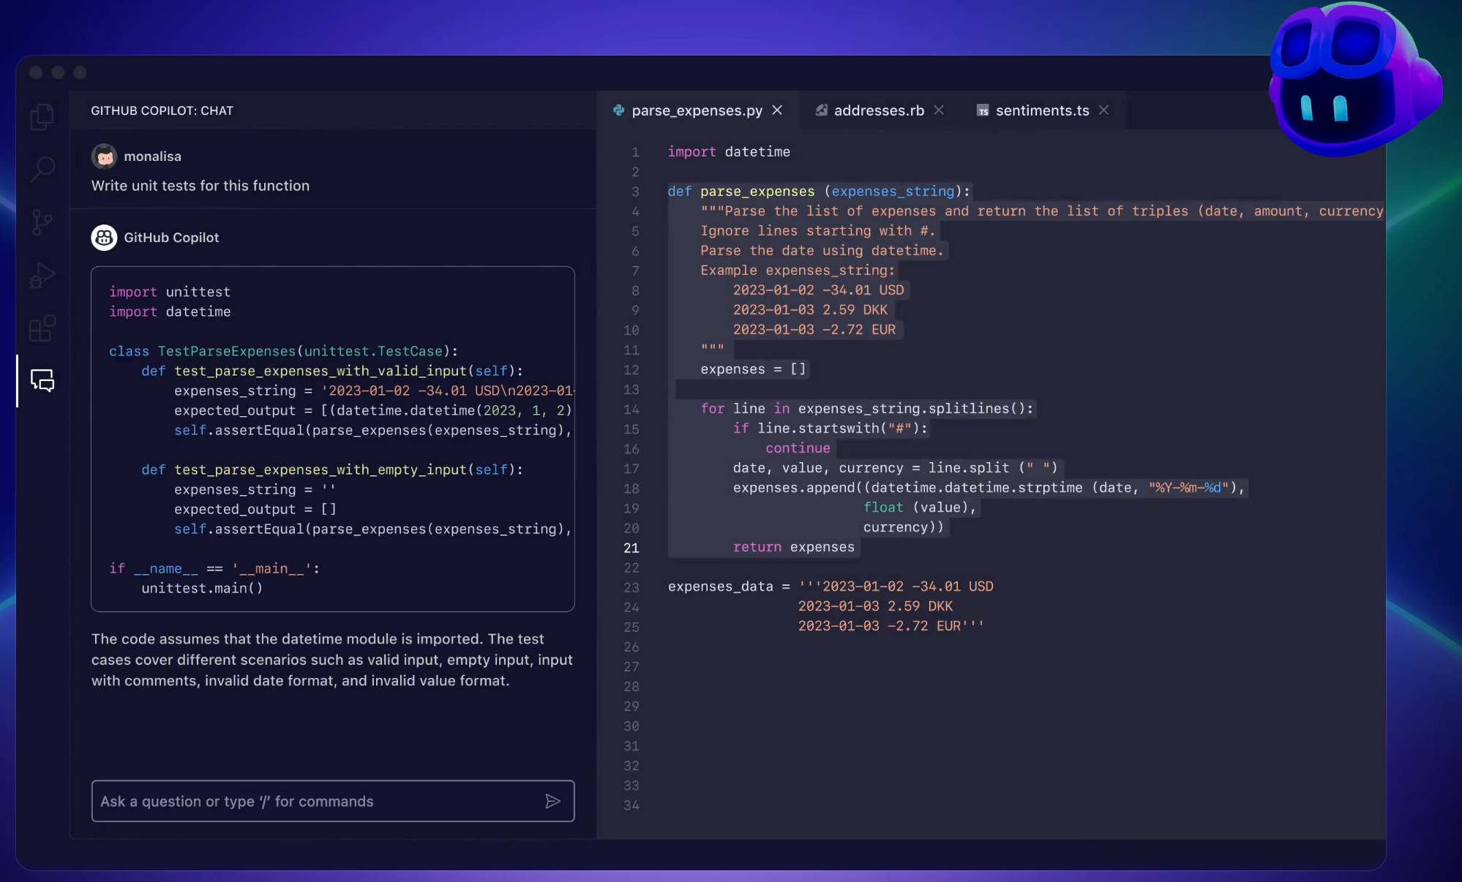1462x882 pixels.
Task: Click the generated unittest code block
Action: tap(332, 439)
